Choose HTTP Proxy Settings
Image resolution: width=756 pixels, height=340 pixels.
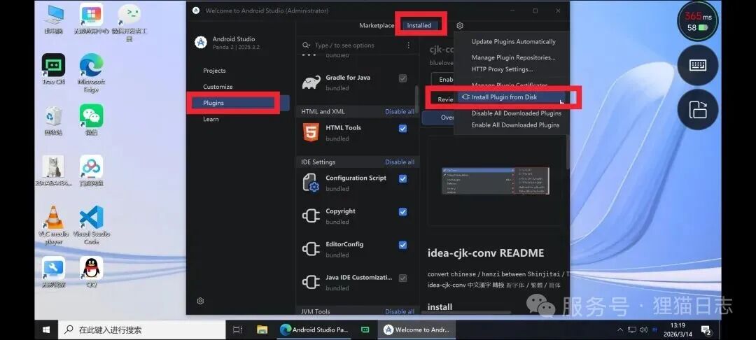[x=502, y=69]
